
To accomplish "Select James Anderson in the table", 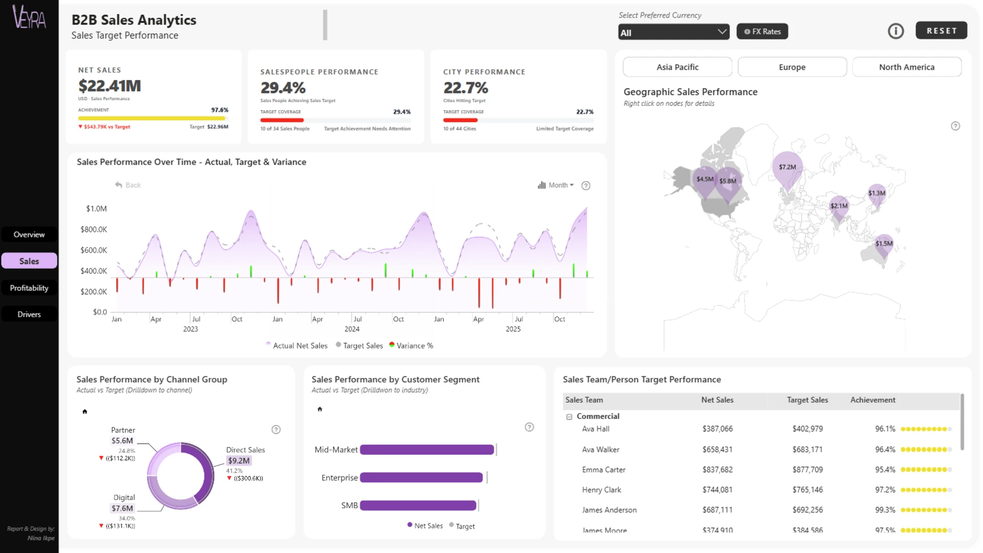I will (x=609, y=510).
